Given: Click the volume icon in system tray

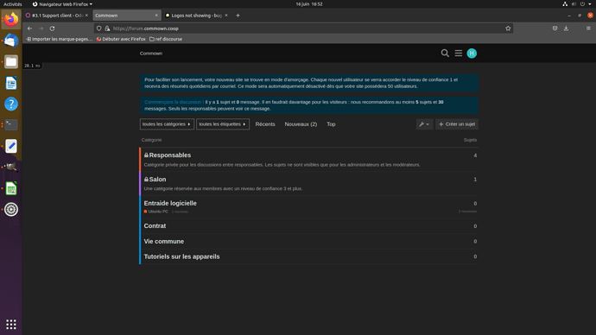Looking at the screenshot, I should pos(574,4).
